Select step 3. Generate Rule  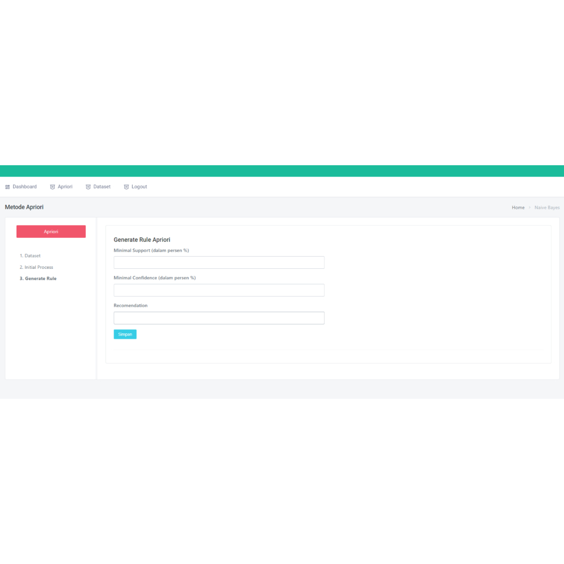tap(38, 278)
